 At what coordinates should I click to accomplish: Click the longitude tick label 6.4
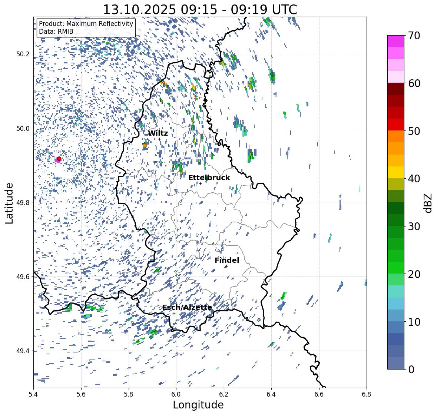click(x=271, y=394)
